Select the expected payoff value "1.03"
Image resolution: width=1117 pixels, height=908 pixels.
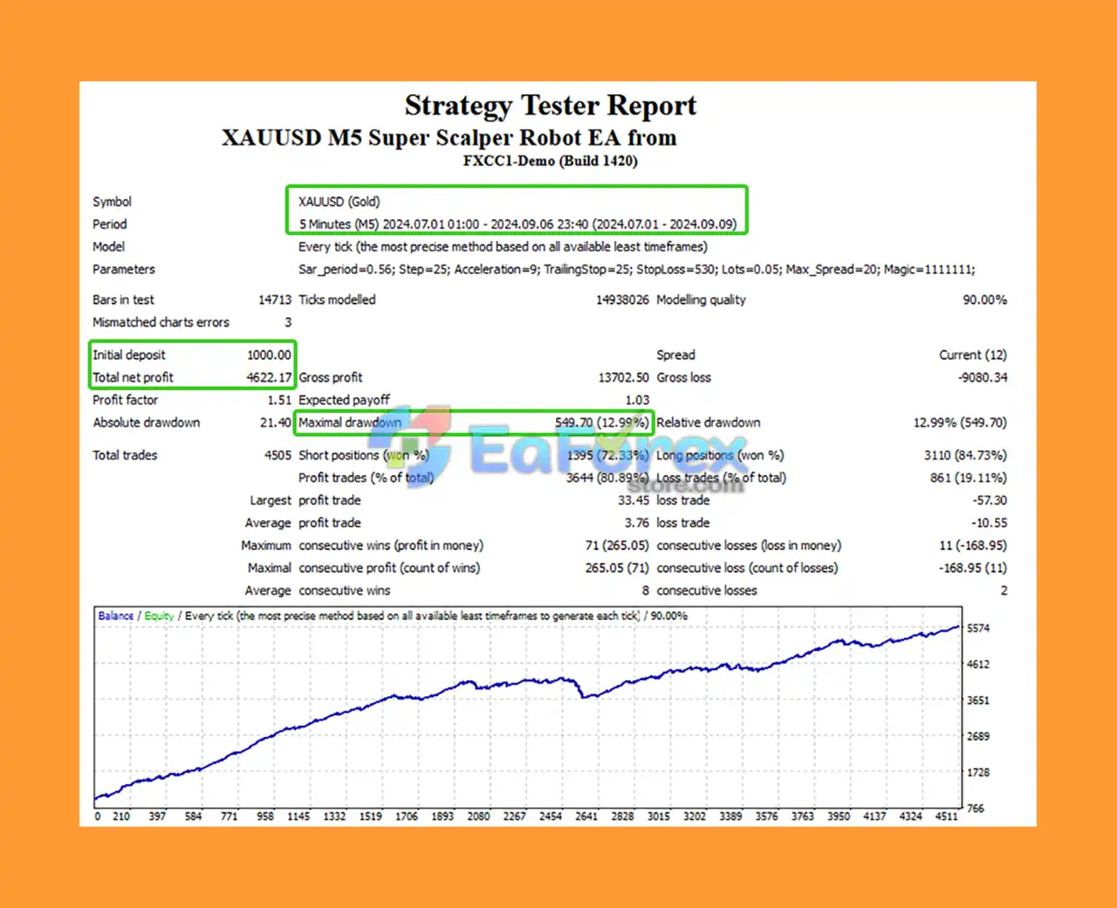(x=637, y=401)
